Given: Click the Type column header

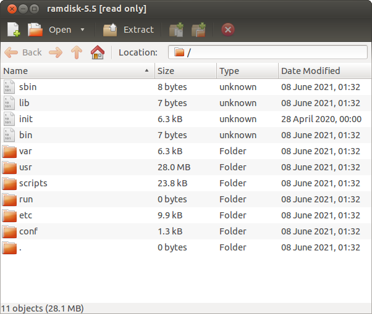Looking at the screenshot, I should [x=247, y=71].
